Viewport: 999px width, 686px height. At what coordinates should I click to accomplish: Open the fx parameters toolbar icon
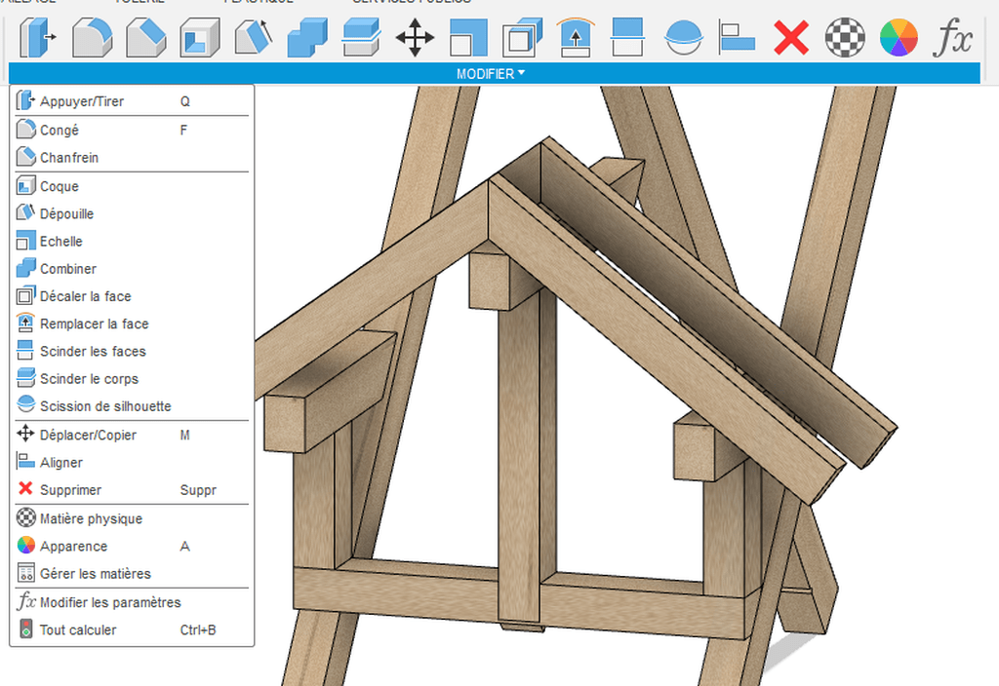[953, 38]
